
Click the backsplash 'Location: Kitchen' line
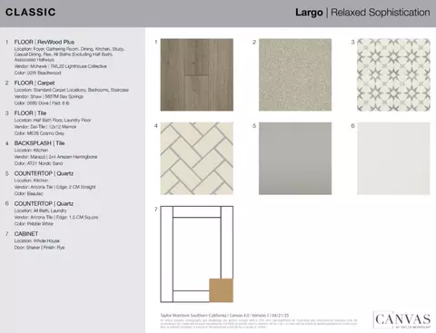31,150
